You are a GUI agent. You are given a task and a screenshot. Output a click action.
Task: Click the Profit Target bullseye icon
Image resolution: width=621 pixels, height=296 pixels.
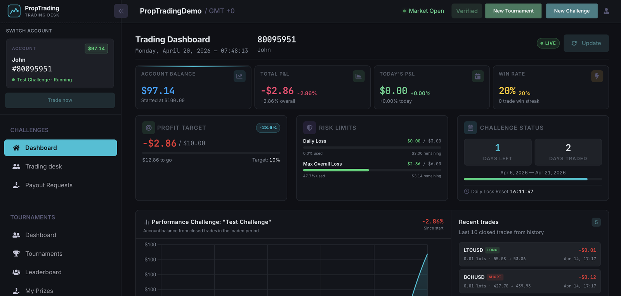point(149,128)
